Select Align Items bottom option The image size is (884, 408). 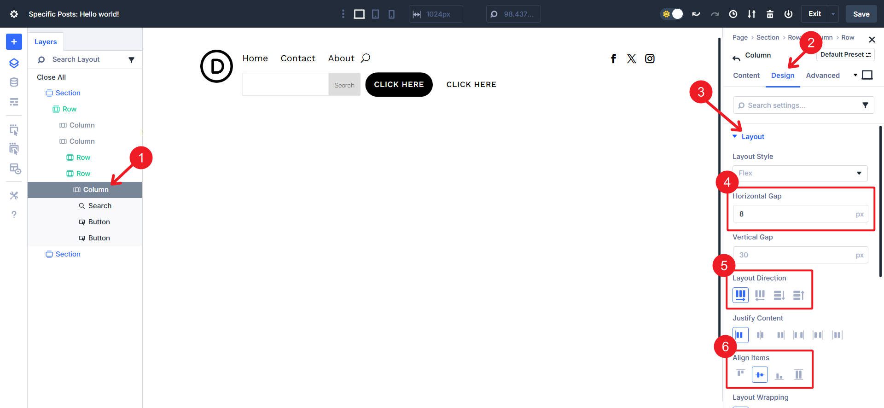point(779,375)
